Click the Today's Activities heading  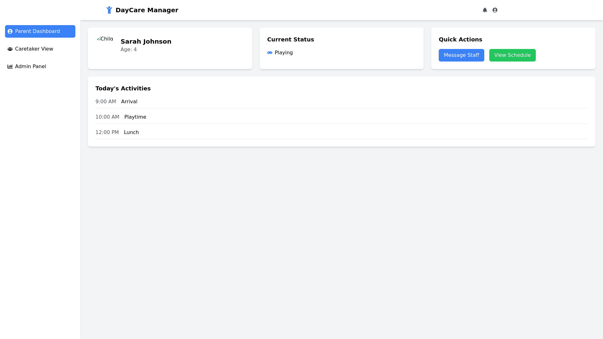pyautogui.click(x=123, y=89)
